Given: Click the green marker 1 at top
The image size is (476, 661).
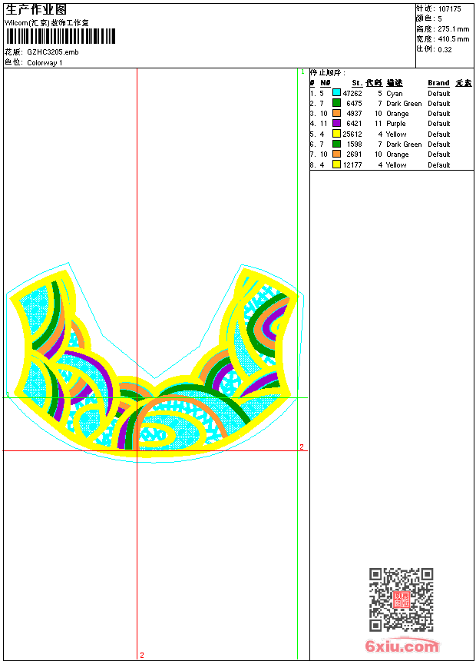Looking at the screenshot, I should [x=302, y=72].
